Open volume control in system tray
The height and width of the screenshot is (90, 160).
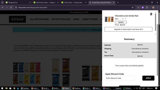(137, 88)
